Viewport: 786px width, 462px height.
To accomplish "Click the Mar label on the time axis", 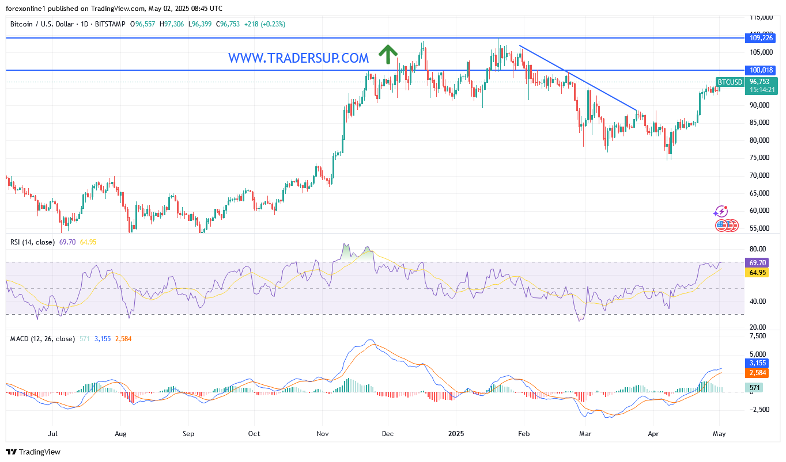I will (585, 434).
